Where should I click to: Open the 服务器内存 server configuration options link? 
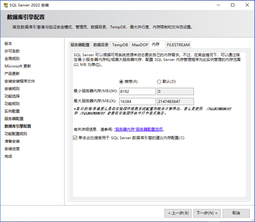pyautogui.click(x=138, y=129)
